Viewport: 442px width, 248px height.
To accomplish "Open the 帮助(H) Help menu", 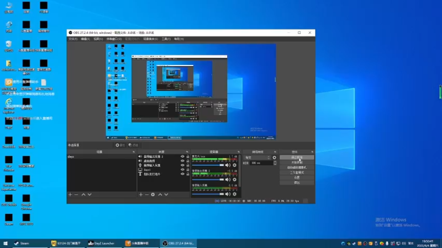I will pyautogui.click(x=178, y=39).
